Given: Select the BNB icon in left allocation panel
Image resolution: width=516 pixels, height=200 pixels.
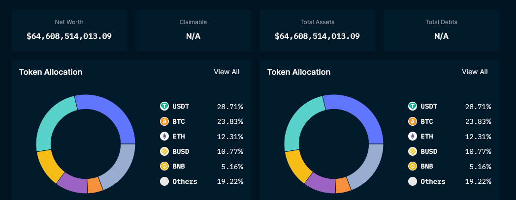Looking at the screenshot, I should pyautogui.click(x=164, y=166).
